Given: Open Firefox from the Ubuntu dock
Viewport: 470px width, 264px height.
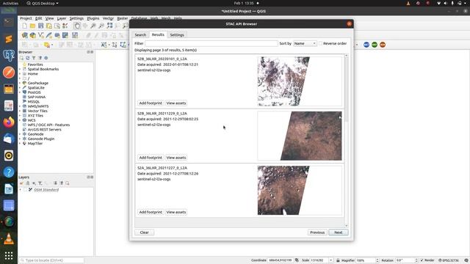Looking at the screenshot, I should pyautogui.click(x=9, y=122).
